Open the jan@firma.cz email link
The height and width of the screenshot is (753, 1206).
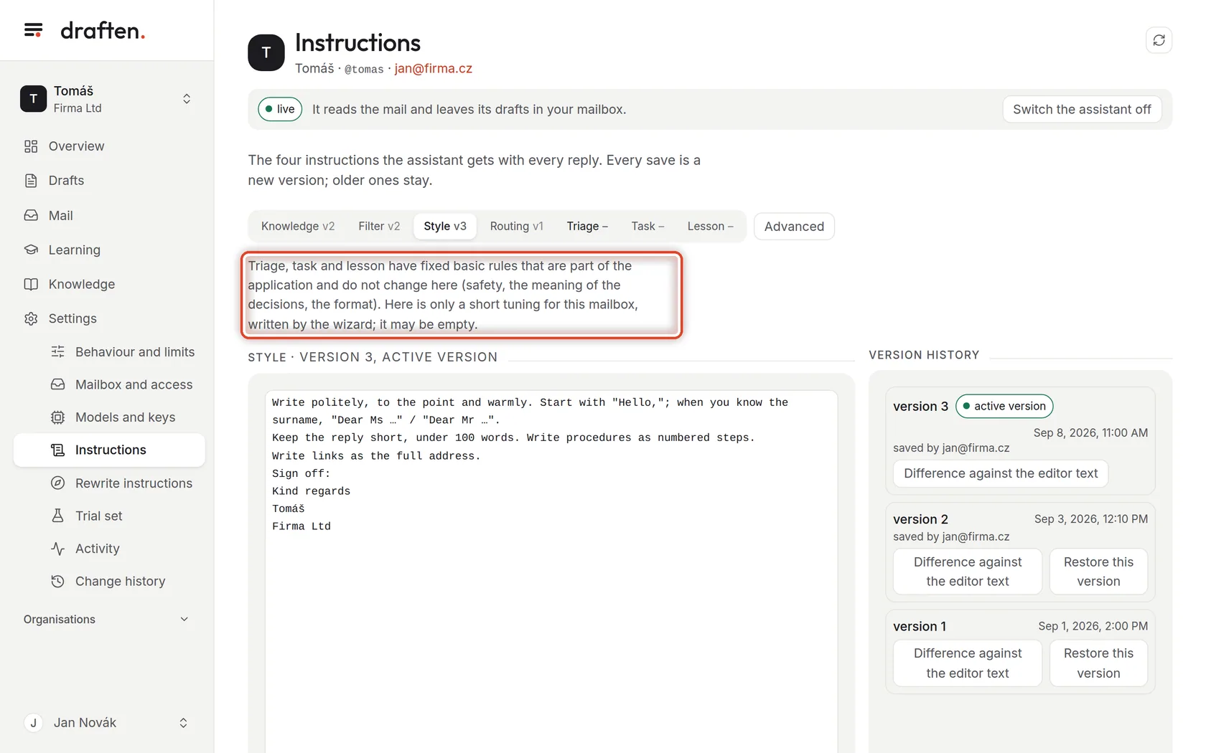[434, 68]
